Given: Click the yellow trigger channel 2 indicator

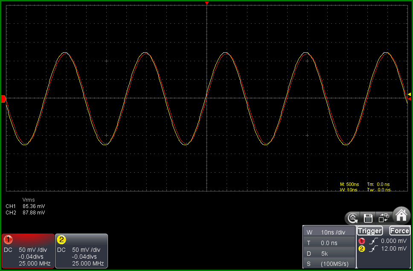Looking at the screenshot, I should click(362, 249).
